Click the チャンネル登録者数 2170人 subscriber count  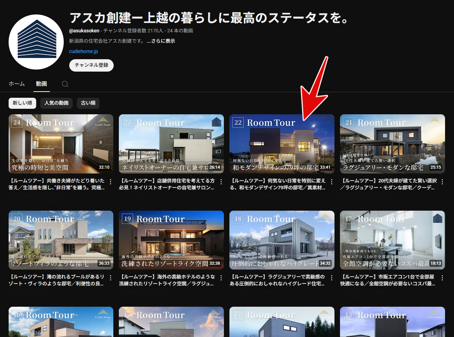point(133,31)
